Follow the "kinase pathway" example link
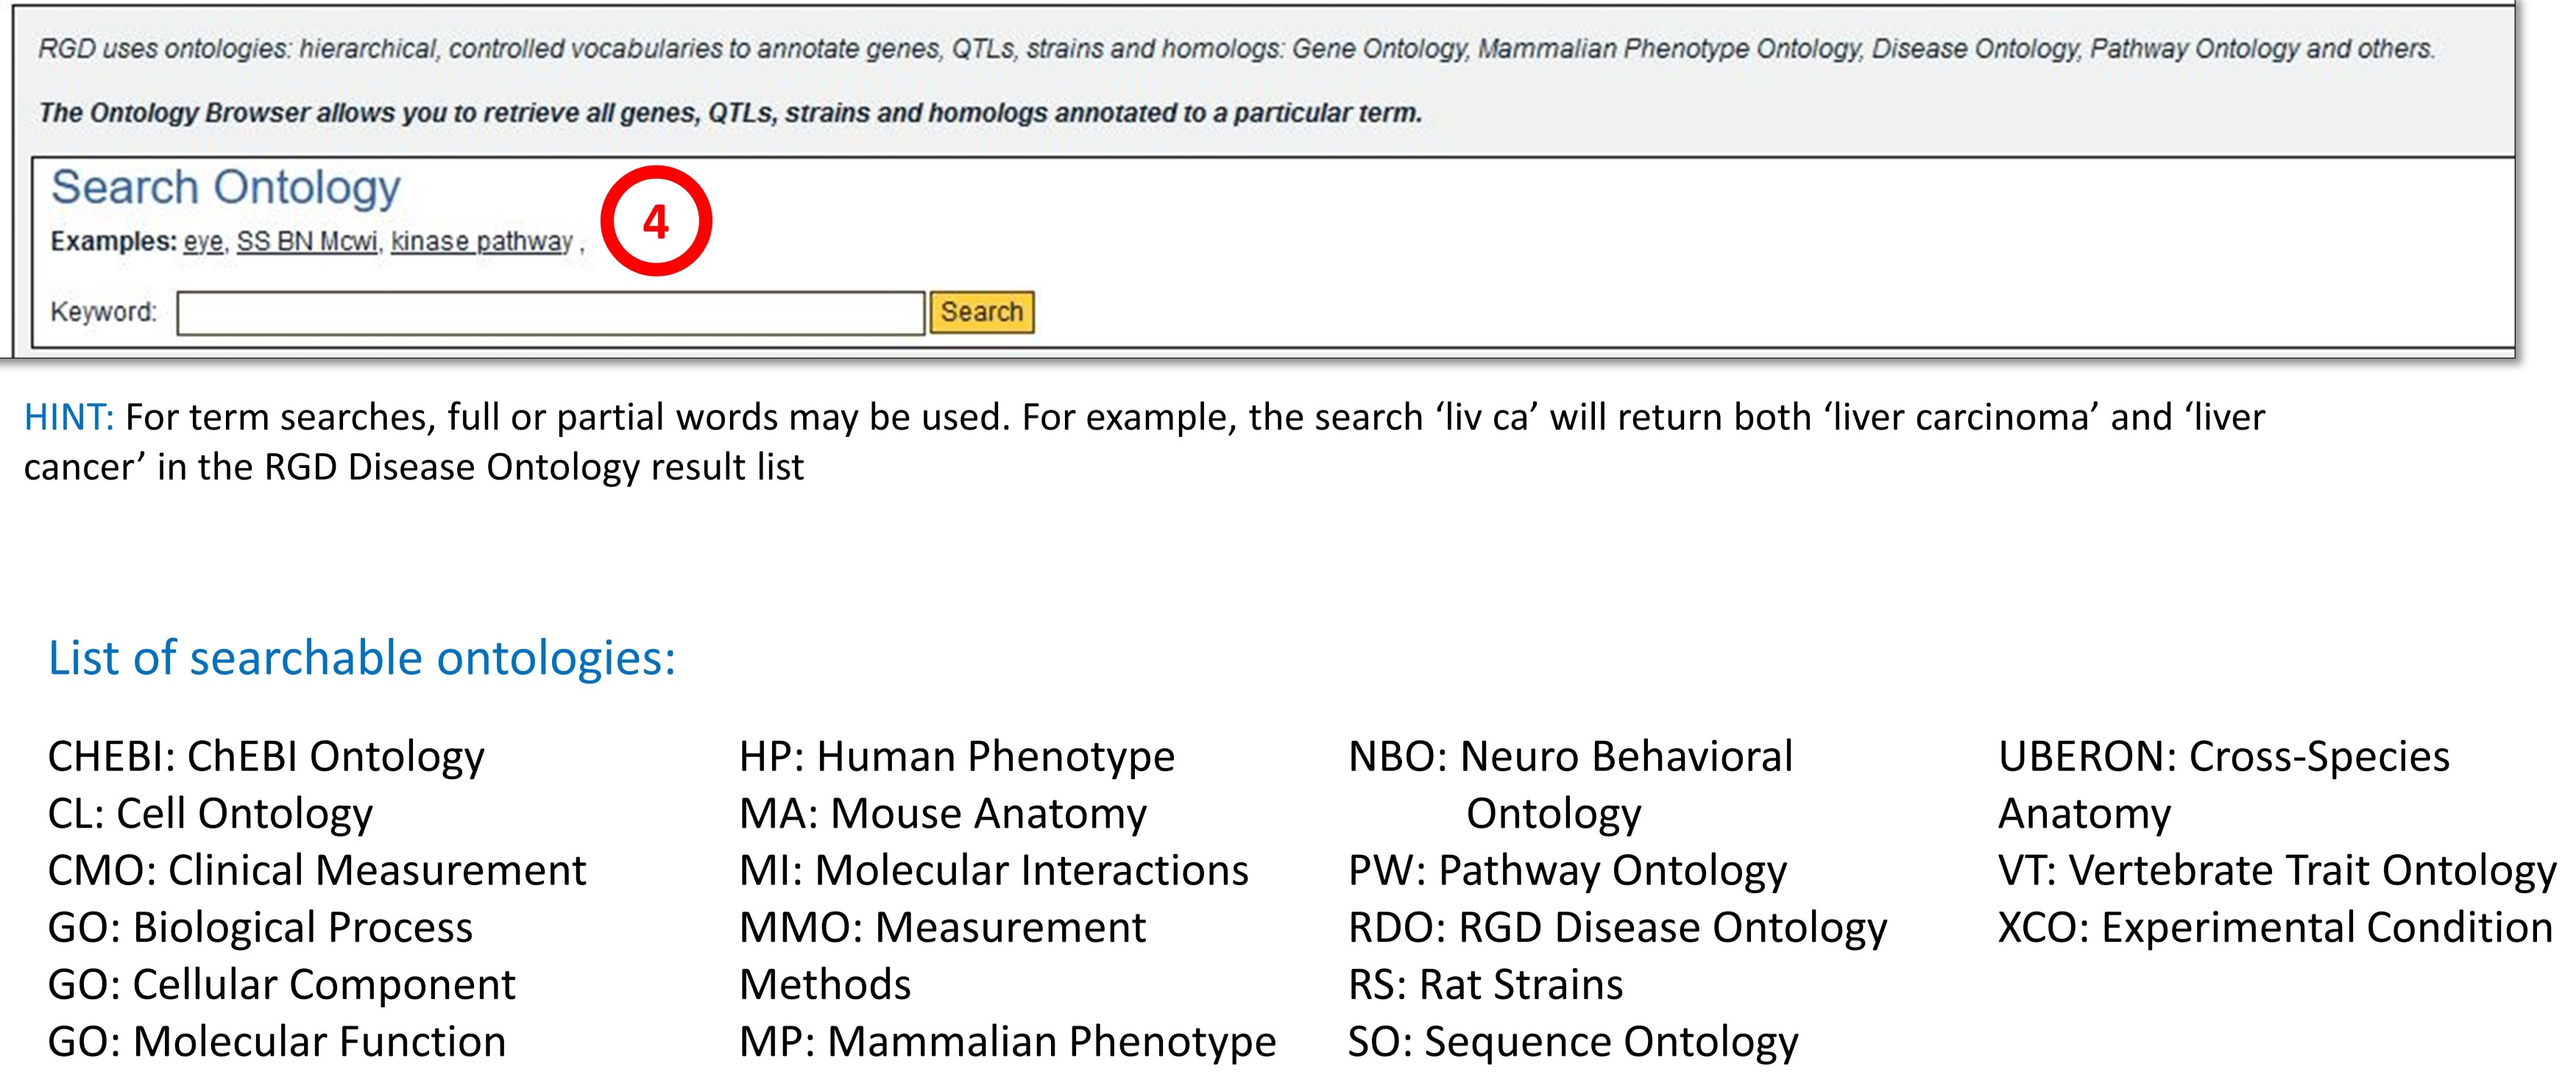This screenshot has height=1083, width=2576. (481, 242)
